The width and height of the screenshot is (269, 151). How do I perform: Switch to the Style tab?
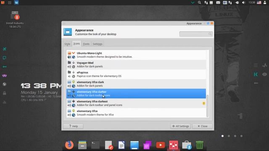coord(67,44)
